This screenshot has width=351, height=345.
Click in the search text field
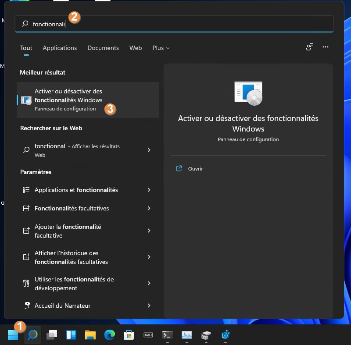click(175, 24)
